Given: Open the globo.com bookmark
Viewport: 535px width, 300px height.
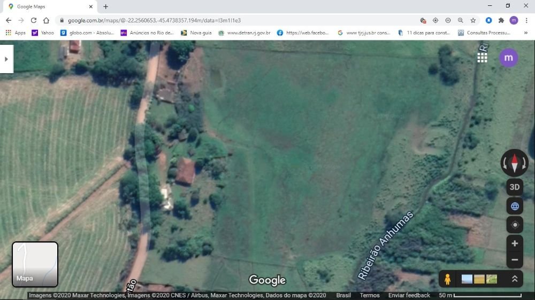Looking at the screenshot, I should click(x=87, y=33).
